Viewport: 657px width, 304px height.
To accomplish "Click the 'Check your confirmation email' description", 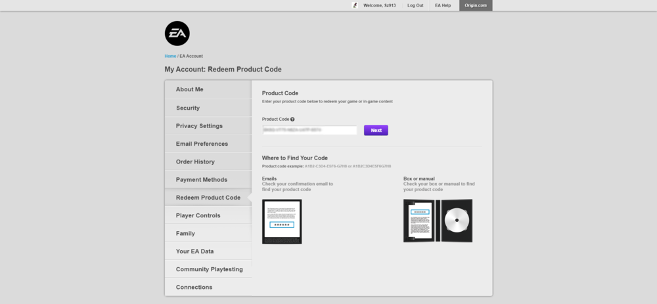I will 298,186.
